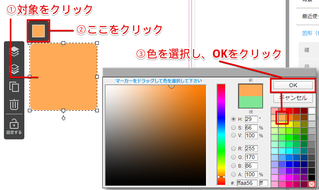Open the orange fill color button above shape
319x190 pixels.
coord(38,31)
